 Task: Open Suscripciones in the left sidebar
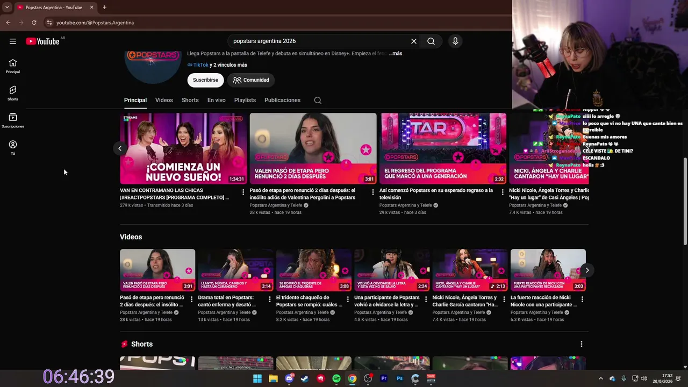click(x=13, y=121)
